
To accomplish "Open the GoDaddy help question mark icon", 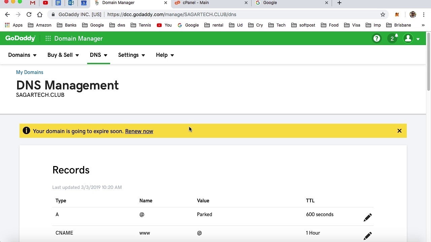I will pos(376,39).
